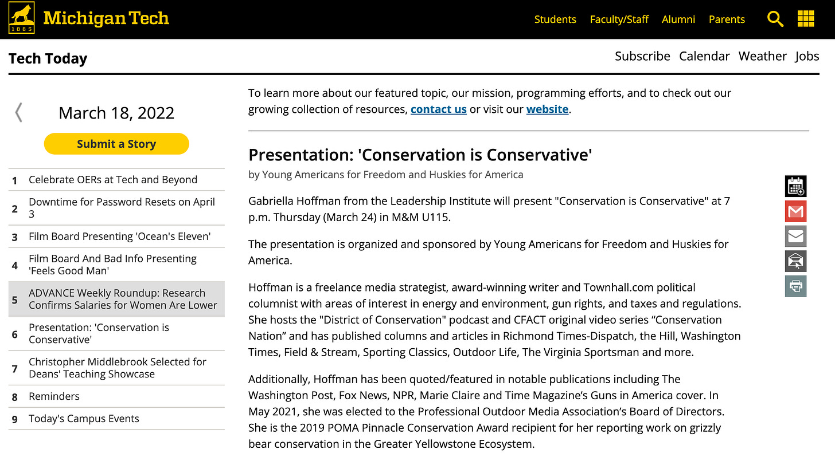Open 'Downtime for Password Resets on April 3'
835x465 pixels.
(x=116, y=208)
